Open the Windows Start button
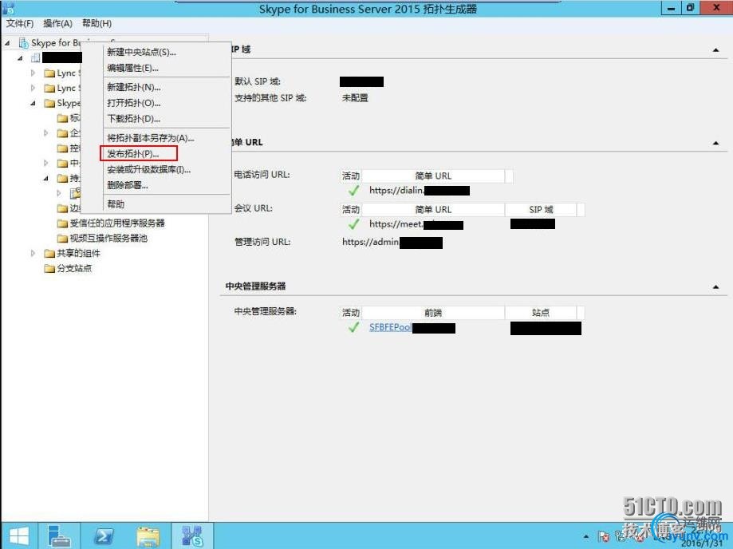 19,536
